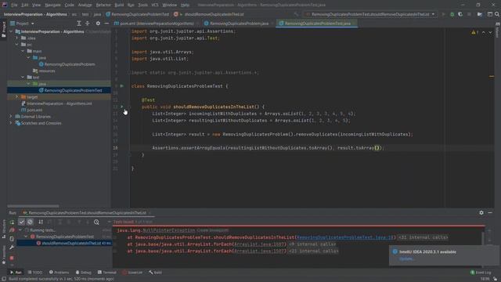
Task: Toggle tool window bars in status bar corner
Action: pyautogui.click(x=4, y=279)
